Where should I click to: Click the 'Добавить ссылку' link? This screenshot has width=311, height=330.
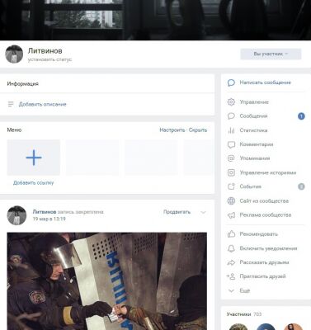34,182
